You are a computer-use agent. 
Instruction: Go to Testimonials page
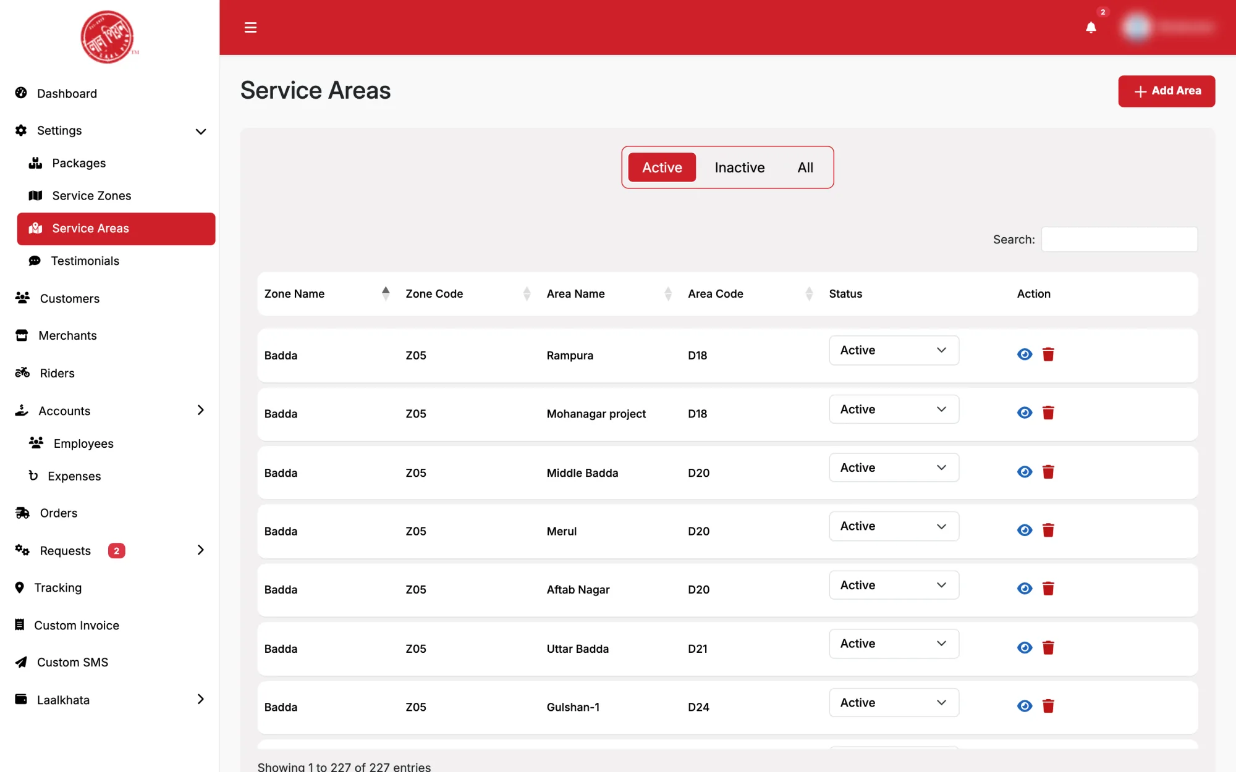(85, 261)
